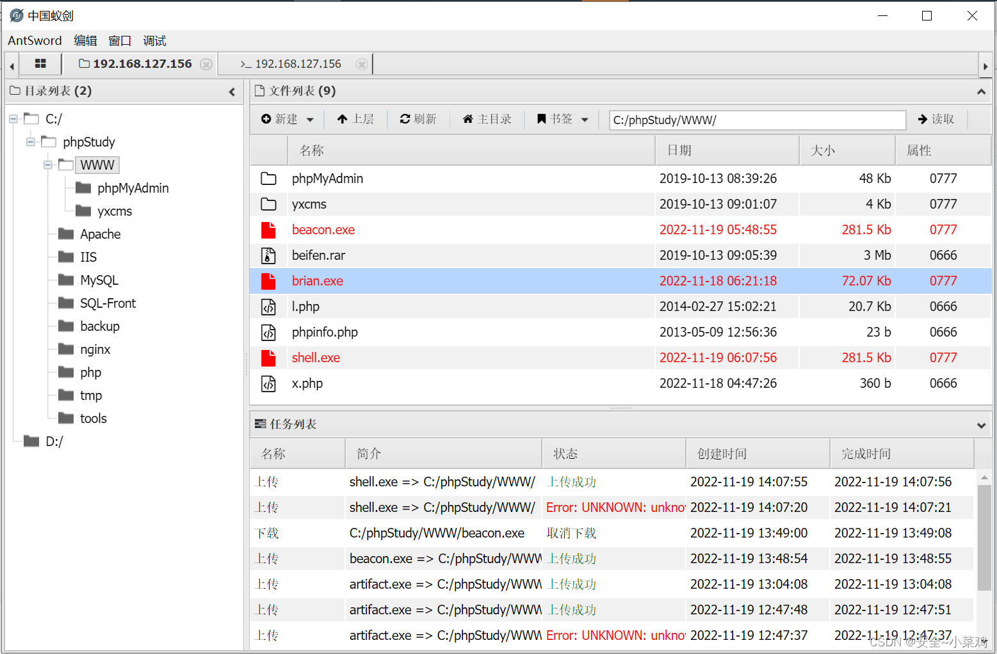Select the backup folder in the tree
Viewport: 997px width, 654px height.
click(100, 326)
